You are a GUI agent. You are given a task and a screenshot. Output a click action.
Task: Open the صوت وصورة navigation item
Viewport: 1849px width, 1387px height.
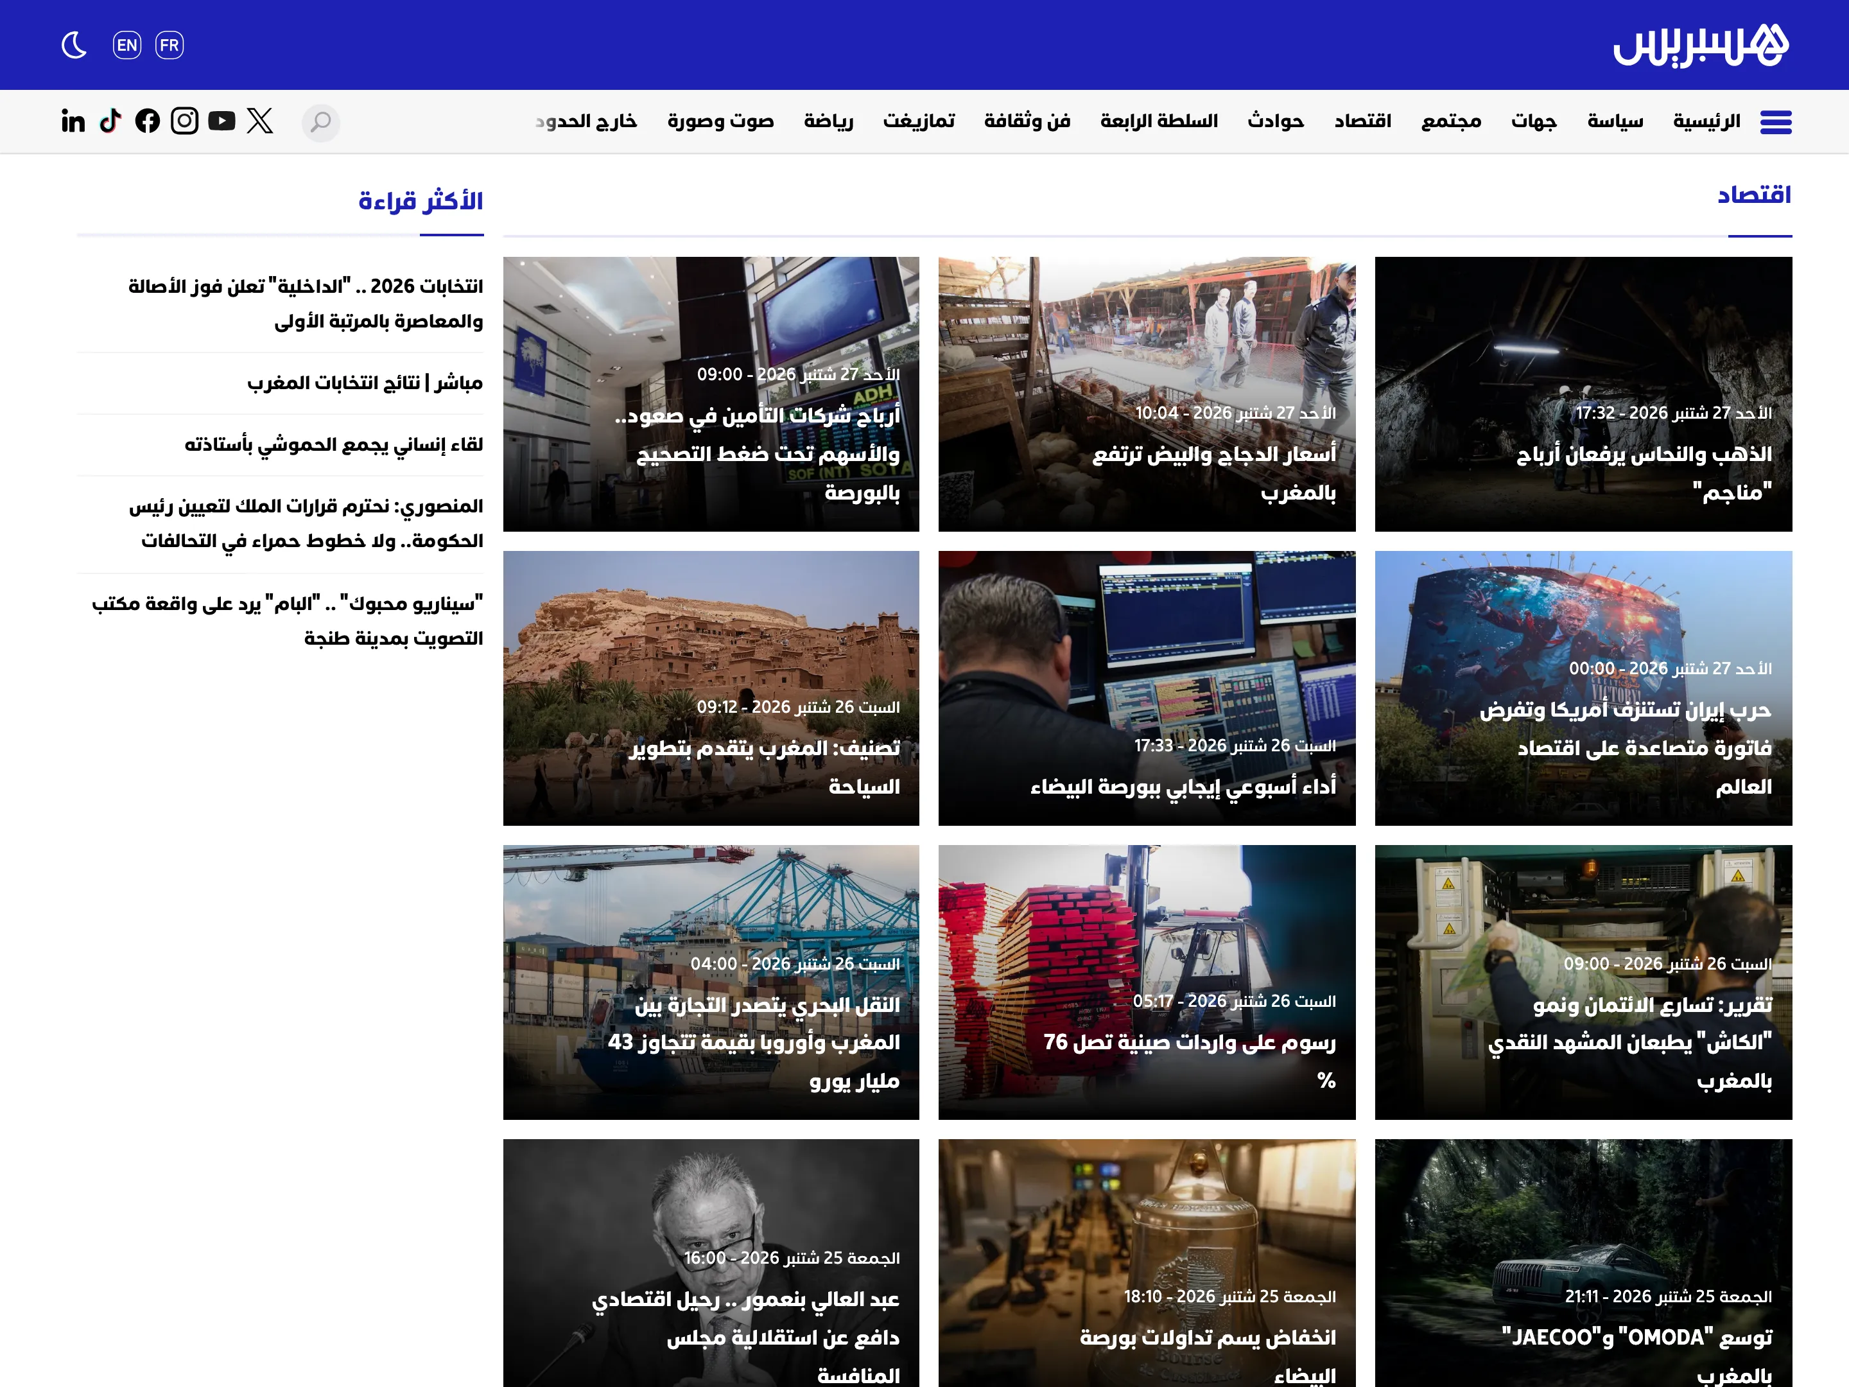click(720, 121)
